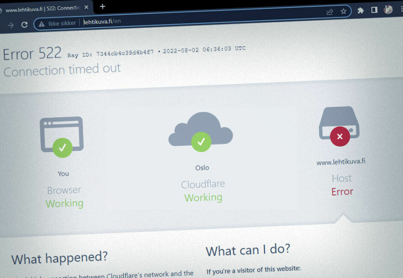Open the Extensions puzzle icon

pyautogui.click(x=361, y=10)
